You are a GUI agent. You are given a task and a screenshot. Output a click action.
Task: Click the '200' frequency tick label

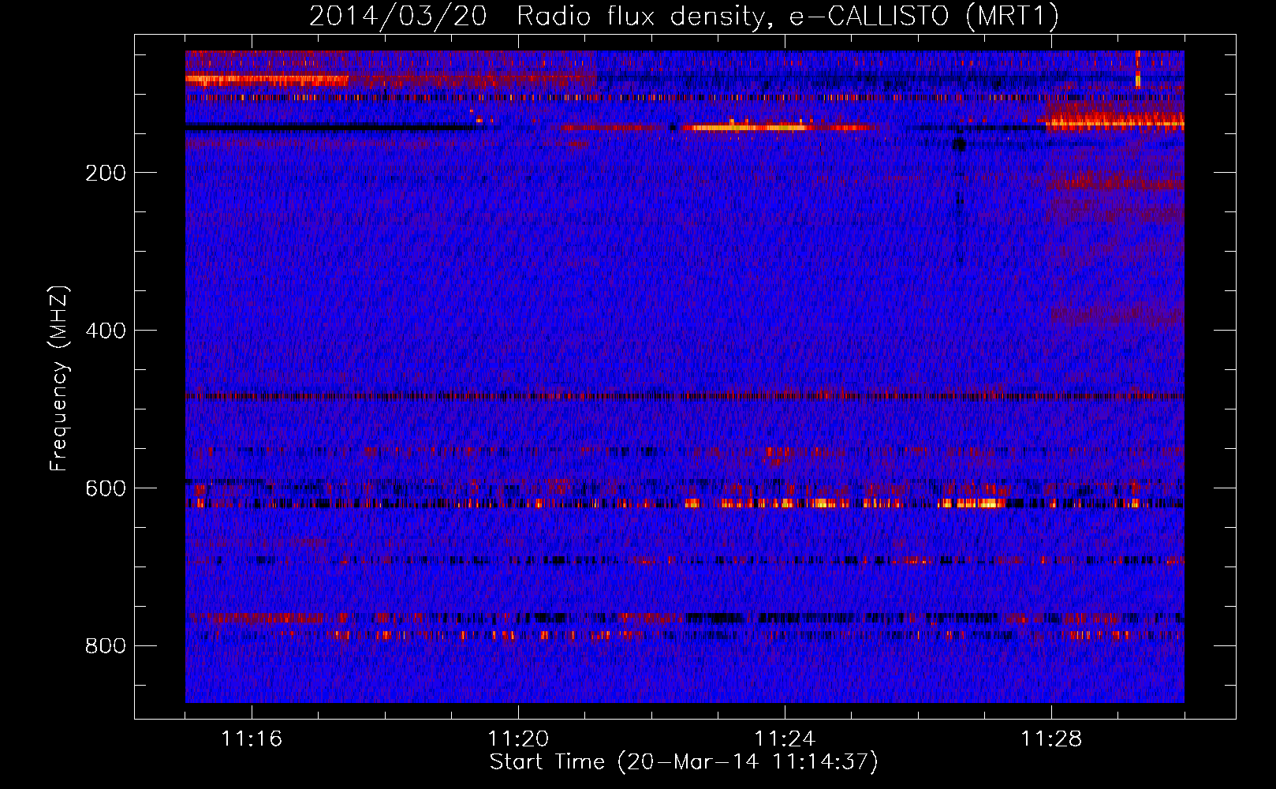point(106,173)
